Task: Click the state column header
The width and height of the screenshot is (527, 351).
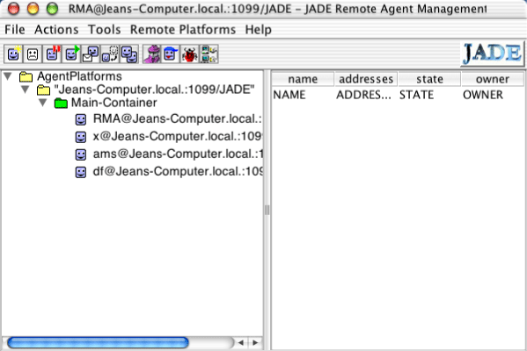Action: [x=429, y=79]
